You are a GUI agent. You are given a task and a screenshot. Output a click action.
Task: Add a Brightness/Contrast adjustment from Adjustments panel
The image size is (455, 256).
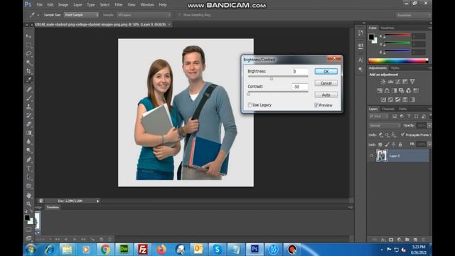pos(383,82)
